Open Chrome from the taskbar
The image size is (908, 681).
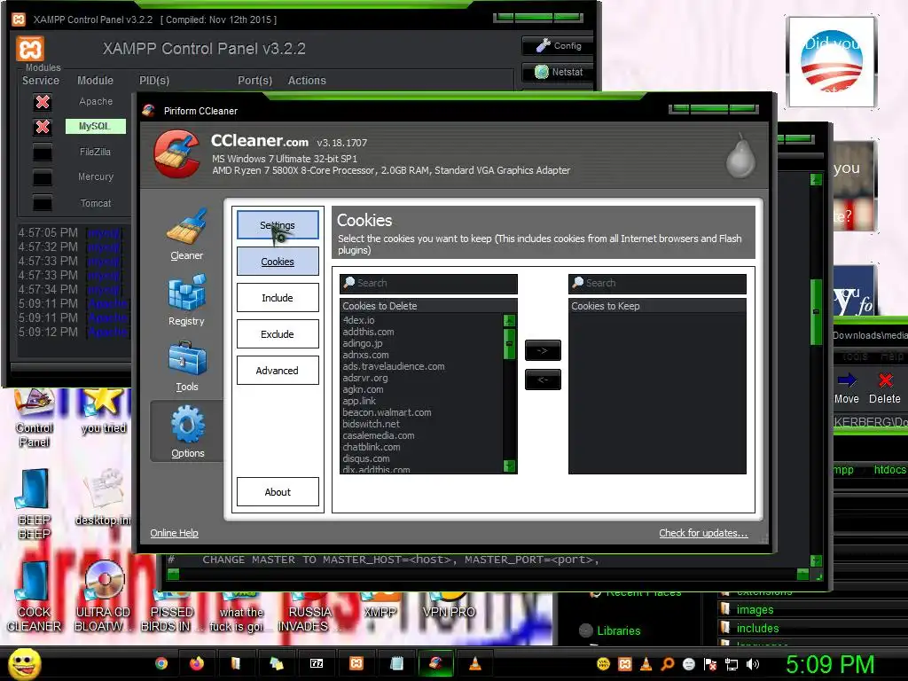click(161, 663)
